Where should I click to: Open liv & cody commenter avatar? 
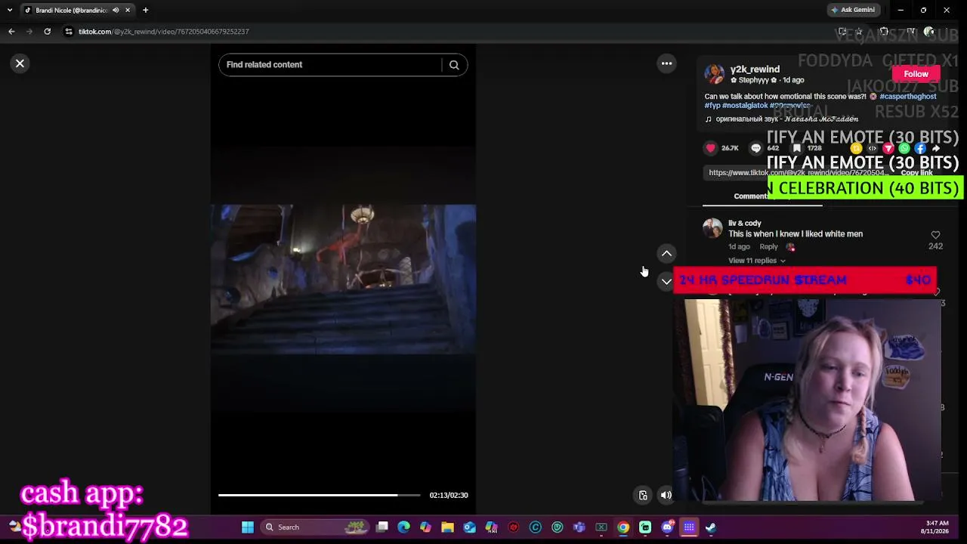[712, 228]
